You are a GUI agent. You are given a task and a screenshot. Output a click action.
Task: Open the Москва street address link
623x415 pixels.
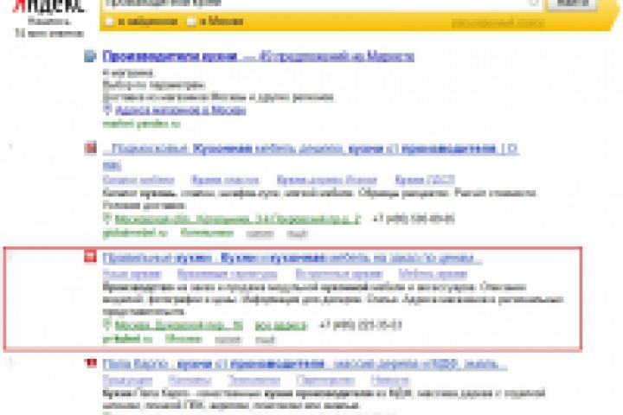(x=179, y=325)
